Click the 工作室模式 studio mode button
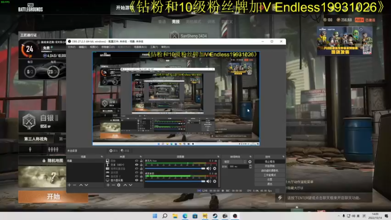 click(270, 175)
